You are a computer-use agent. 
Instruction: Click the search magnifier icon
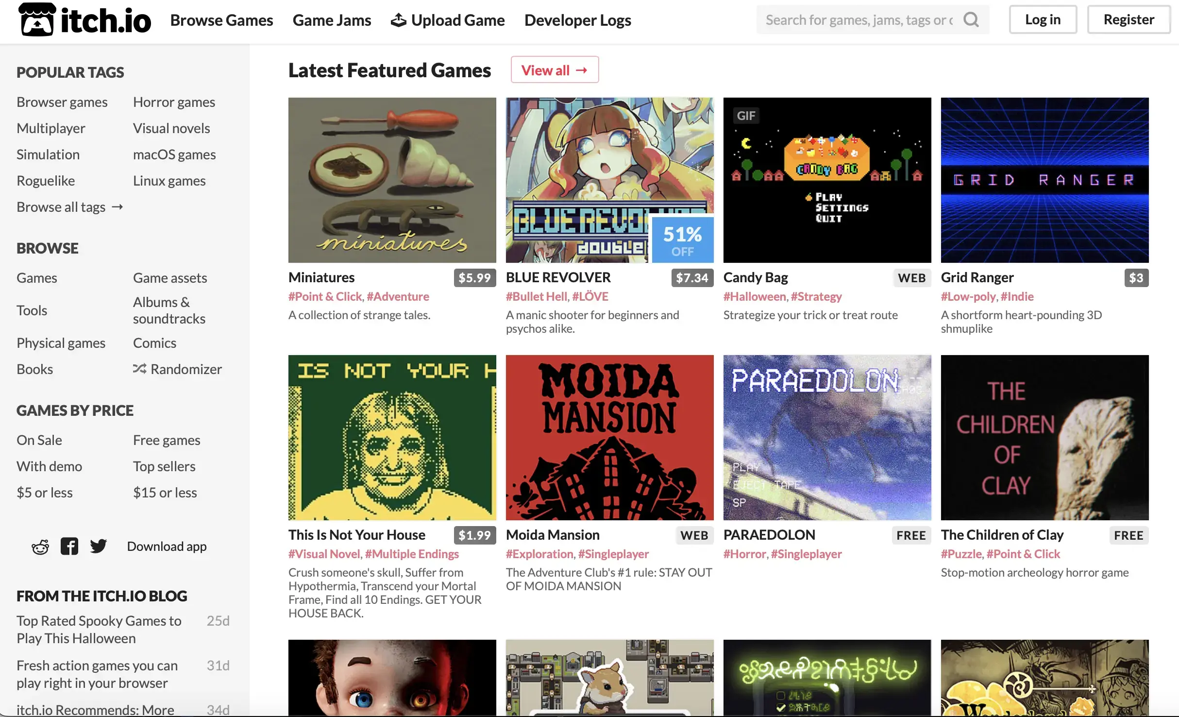point(971,19)
